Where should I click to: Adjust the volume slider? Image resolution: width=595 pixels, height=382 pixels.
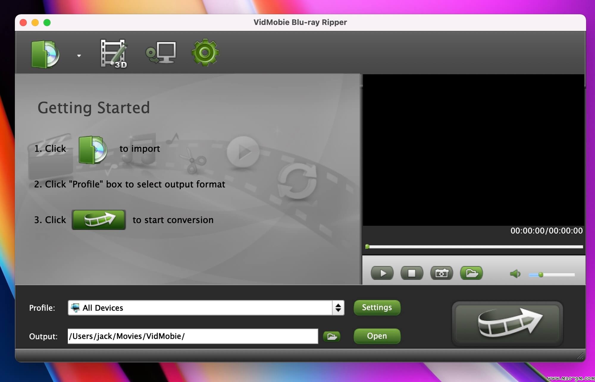pos(552,275)
